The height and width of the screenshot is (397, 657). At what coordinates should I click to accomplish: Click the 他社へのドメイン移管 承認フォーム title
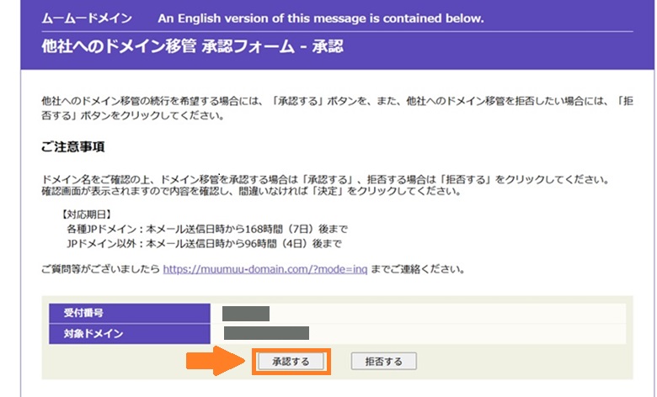click(192, 46)
